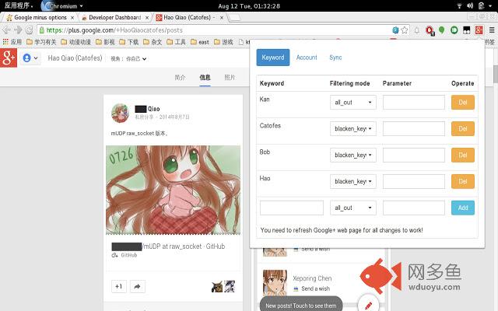Image resolution: width=498 pixels, height=311 pixels.
Task: Open filtering mode dropdown for Bob
Action: pos(352,155)
